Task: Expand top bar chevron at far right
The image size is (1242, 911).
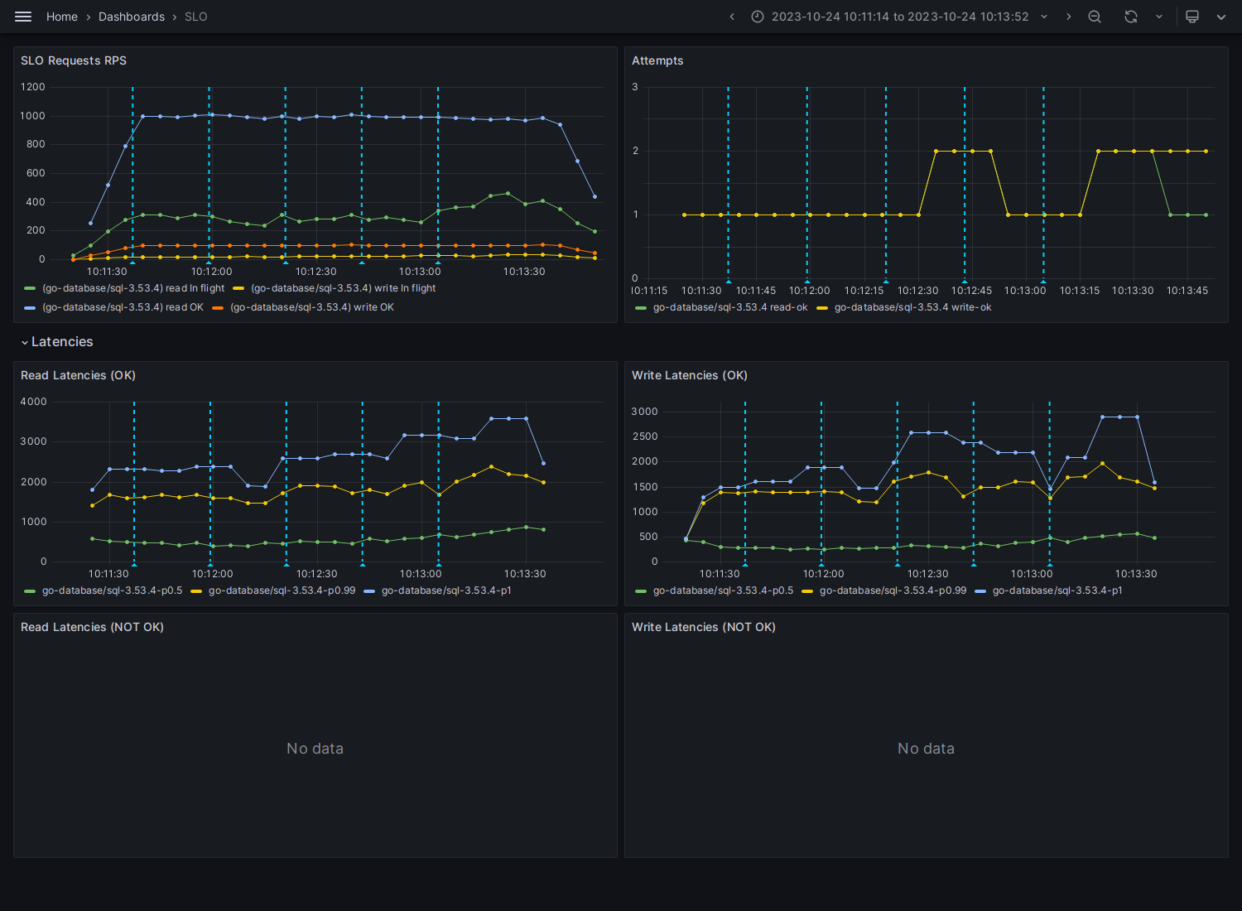Action: (1221, 17)
